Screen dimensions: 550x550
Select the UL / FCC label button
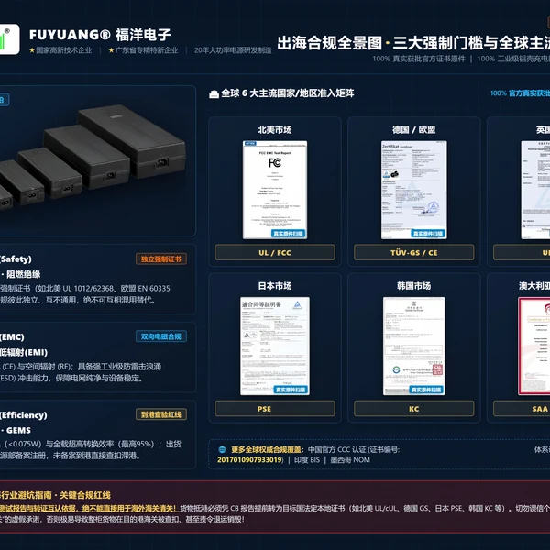(275, 253)
